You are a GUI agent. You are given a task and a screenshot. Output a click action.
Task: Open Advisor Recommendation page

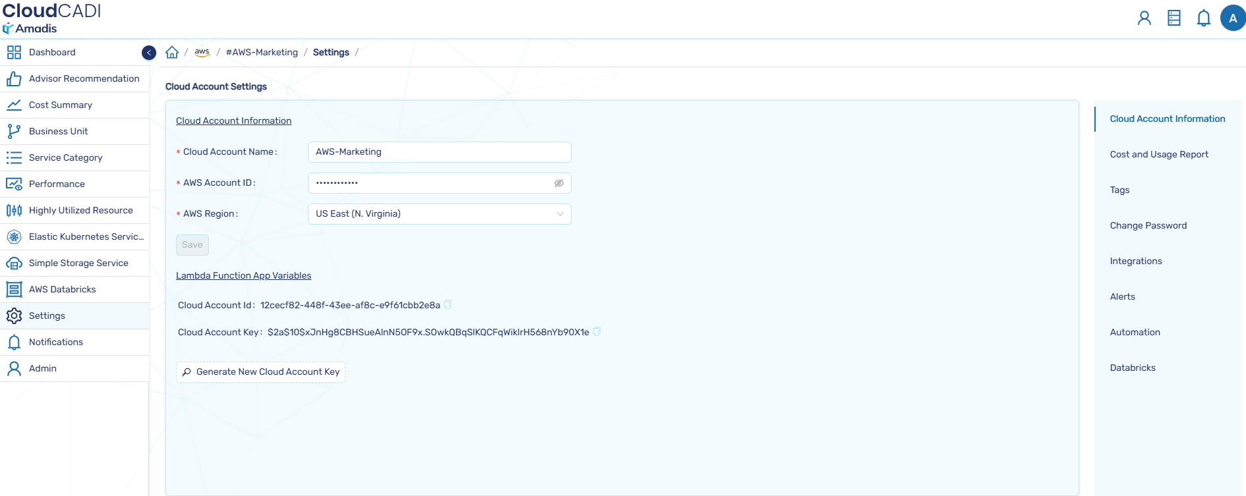click(x=74, y=78)
